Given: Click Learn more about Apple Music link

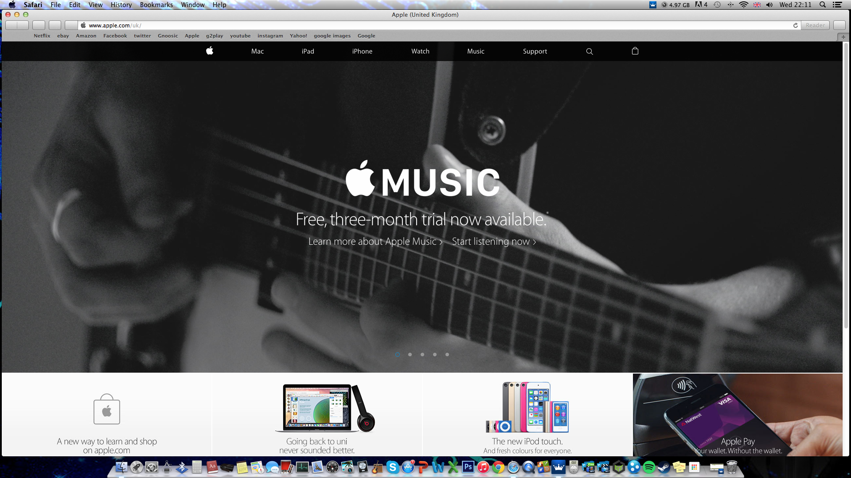Looking at the screenshot, I should (x=374, y=241).
